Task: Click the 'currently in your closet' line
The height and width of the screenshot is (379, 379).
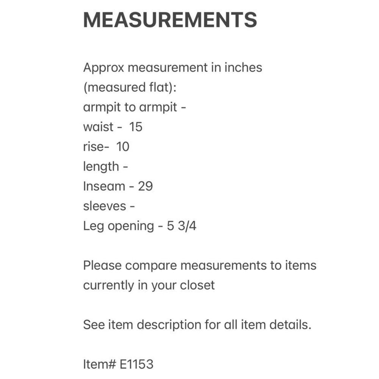Action: [149, 285]
